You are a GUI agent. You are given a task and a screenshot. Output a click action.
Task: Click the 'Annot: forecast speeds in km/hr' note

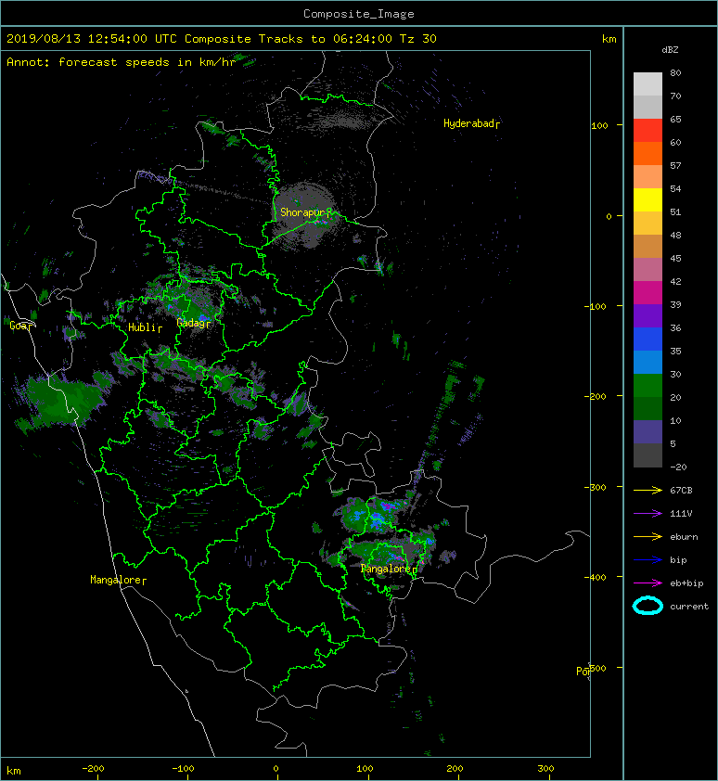point(122,62)
